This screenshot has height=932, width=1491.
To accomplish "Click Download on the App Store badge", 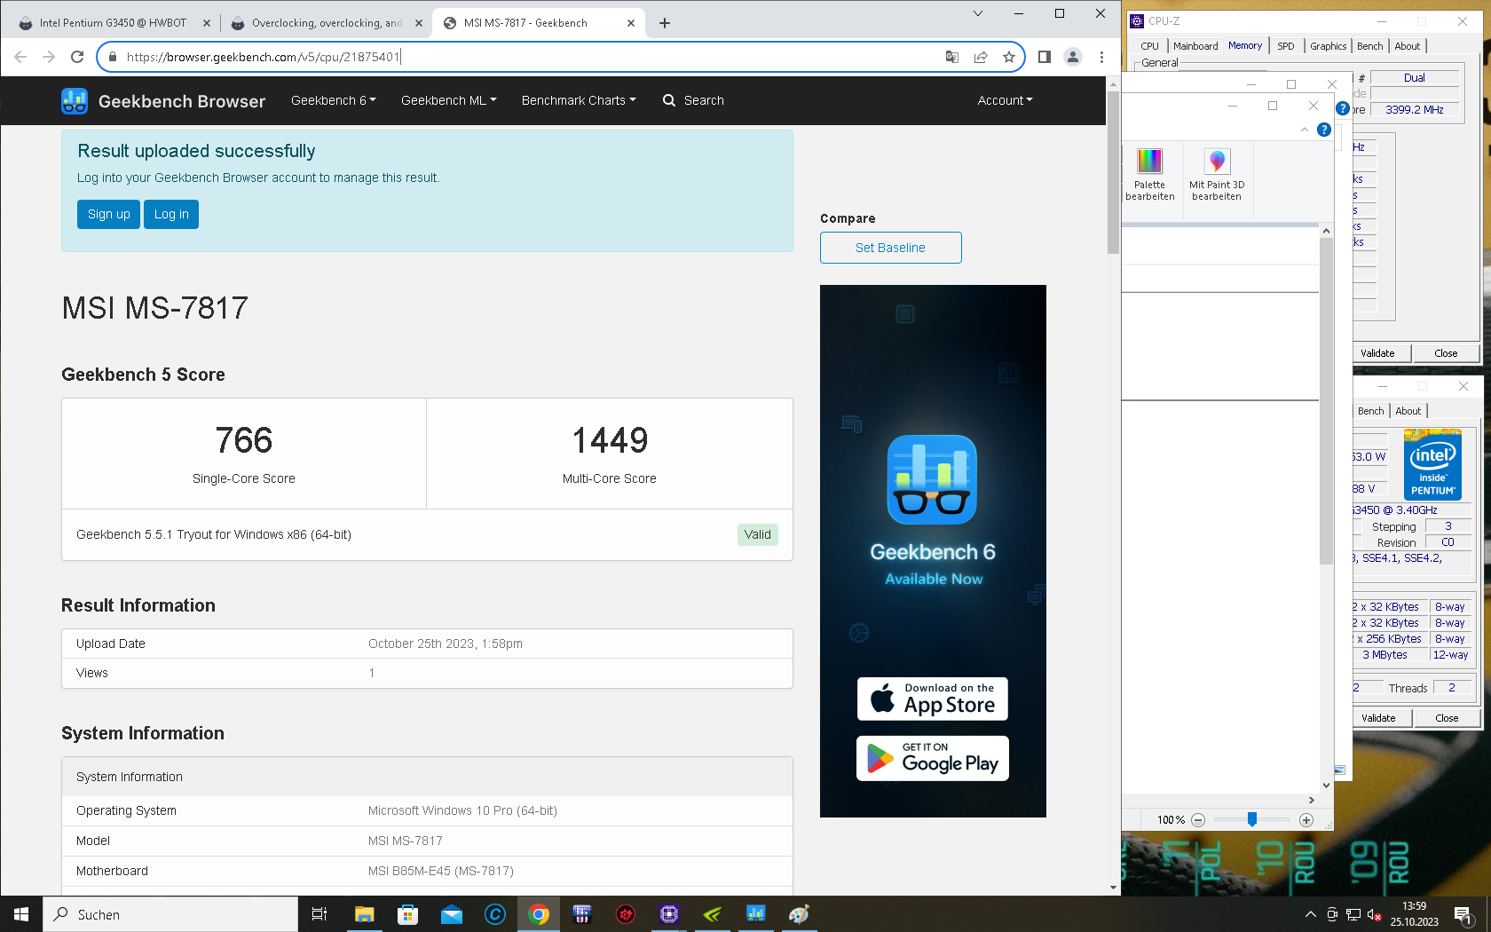I will [932, 699].
